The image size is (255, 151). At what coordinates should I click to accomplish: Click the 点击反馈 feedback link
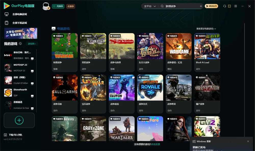(156, 144)
